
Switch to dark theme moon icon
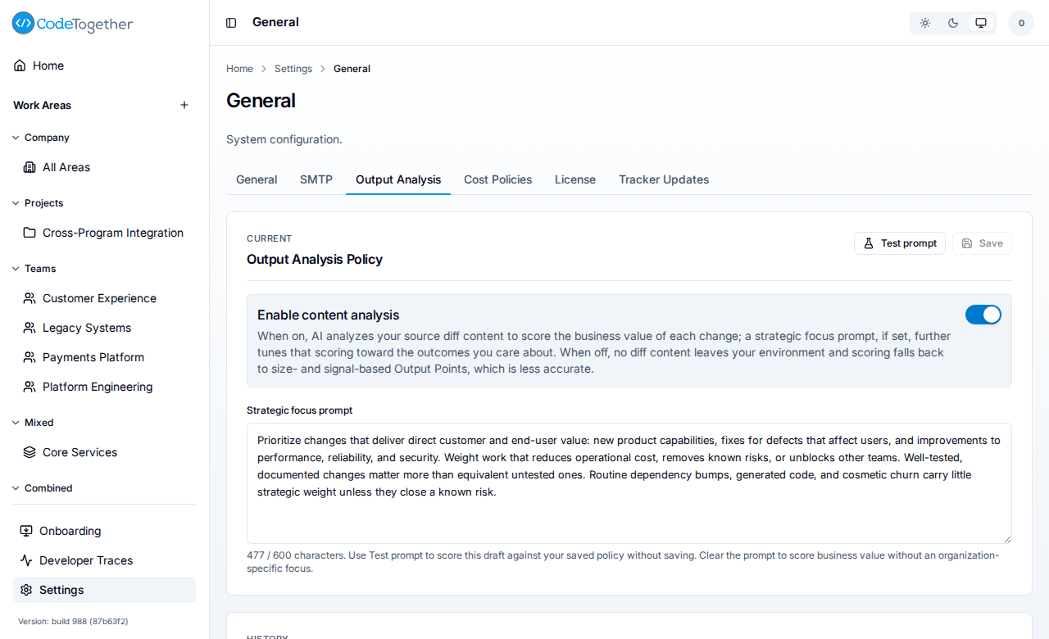(953, 23)
